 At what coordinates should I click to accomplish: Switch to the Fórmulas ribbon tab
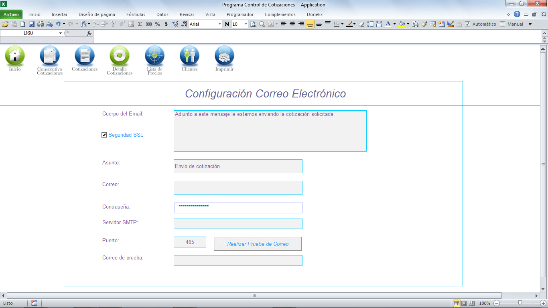(136, 14)
